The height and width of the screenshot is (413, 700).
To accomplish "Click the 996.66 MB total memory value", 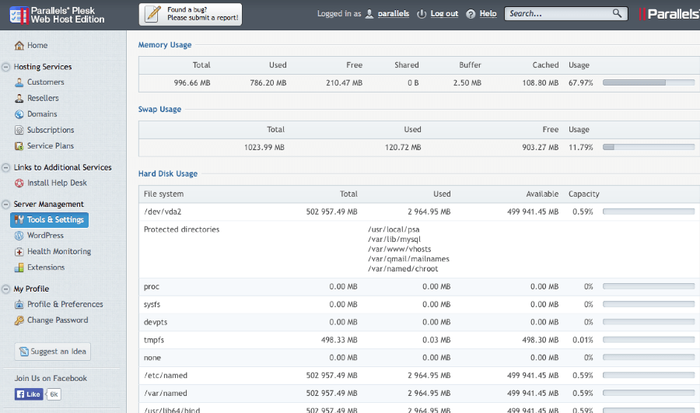I will coord(192,83).
